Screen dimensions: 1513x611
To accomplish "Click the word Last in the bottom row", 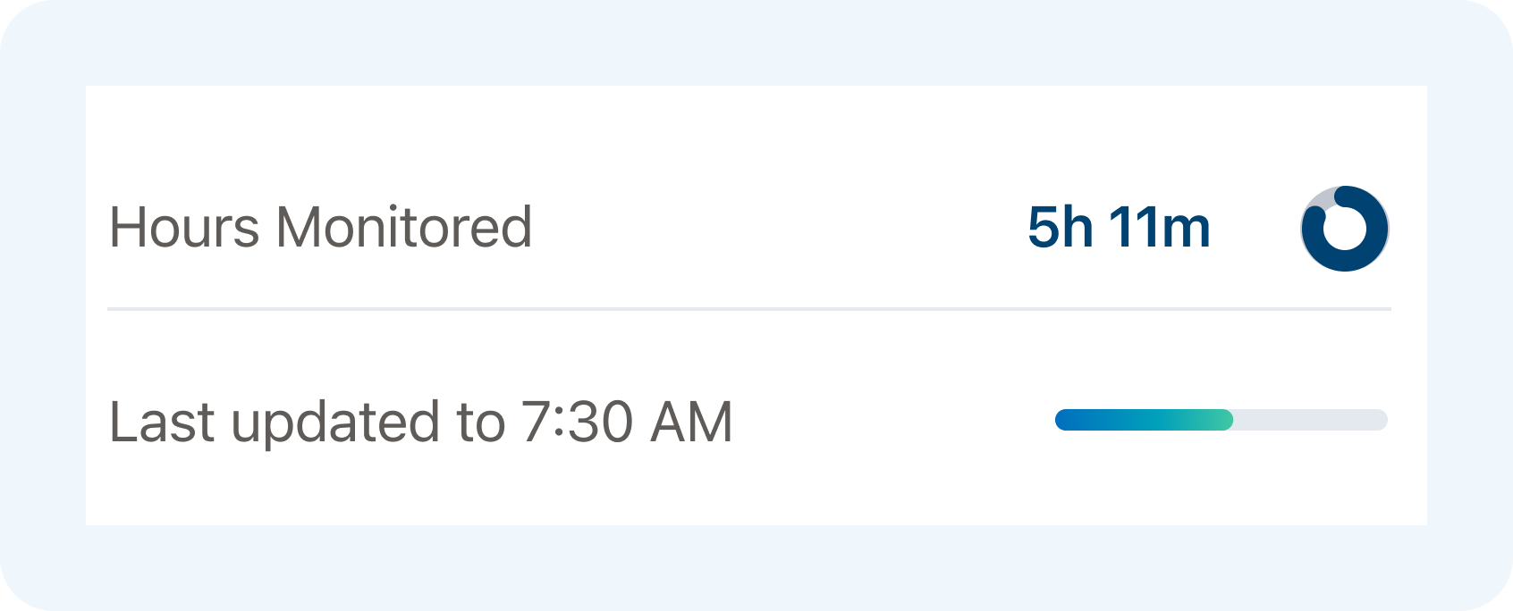I will [x=161, y=422].
